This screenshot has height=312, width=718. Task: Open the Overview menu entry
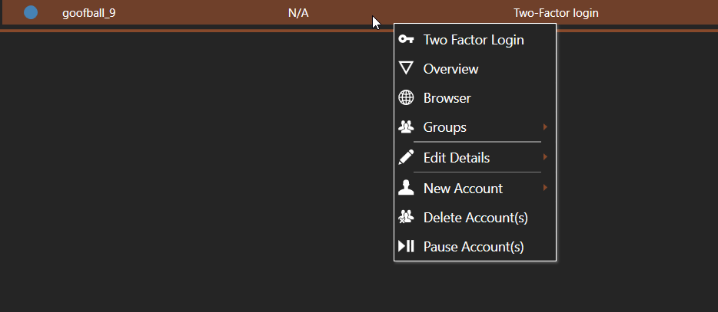475,69
